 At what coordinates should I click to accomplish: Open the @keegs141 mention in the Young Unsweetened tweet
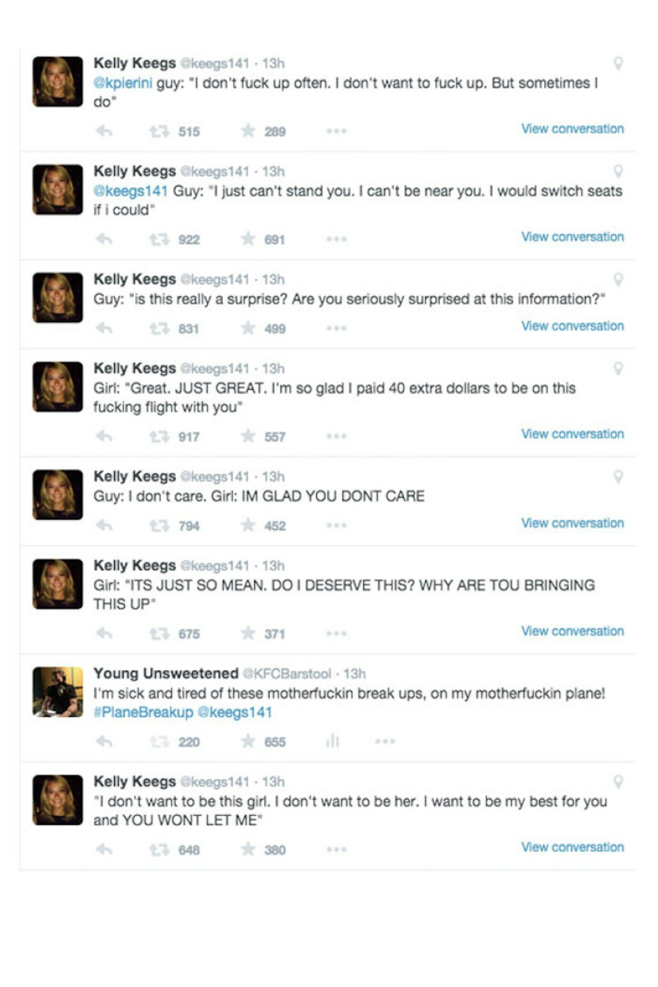click(x=235, y=712)
